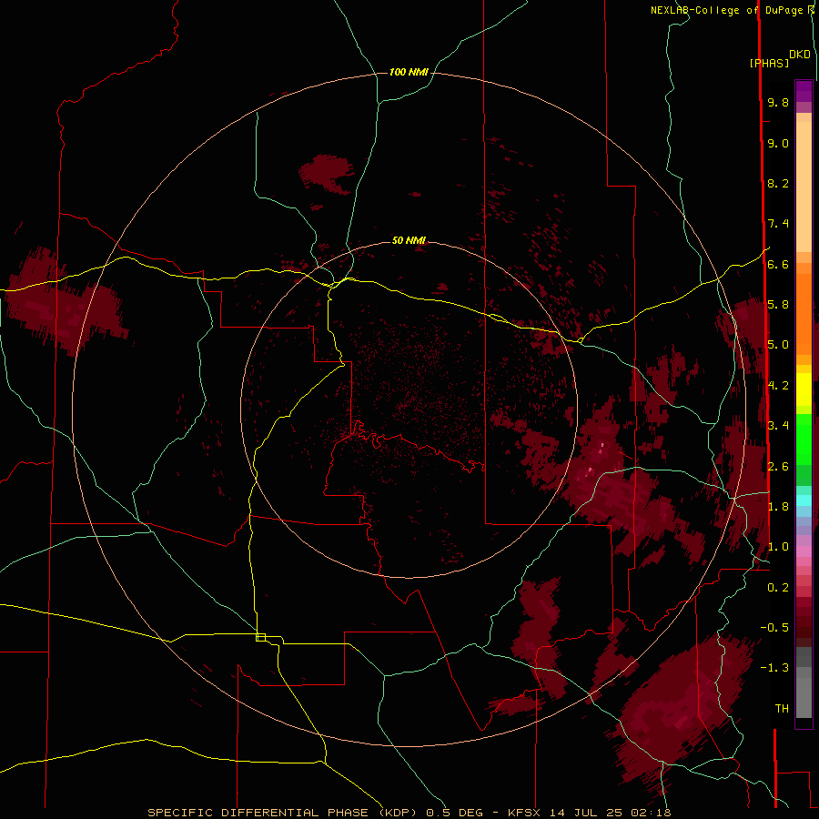
Task: Click the [PHAS] legend unit label
Action: 769,64
